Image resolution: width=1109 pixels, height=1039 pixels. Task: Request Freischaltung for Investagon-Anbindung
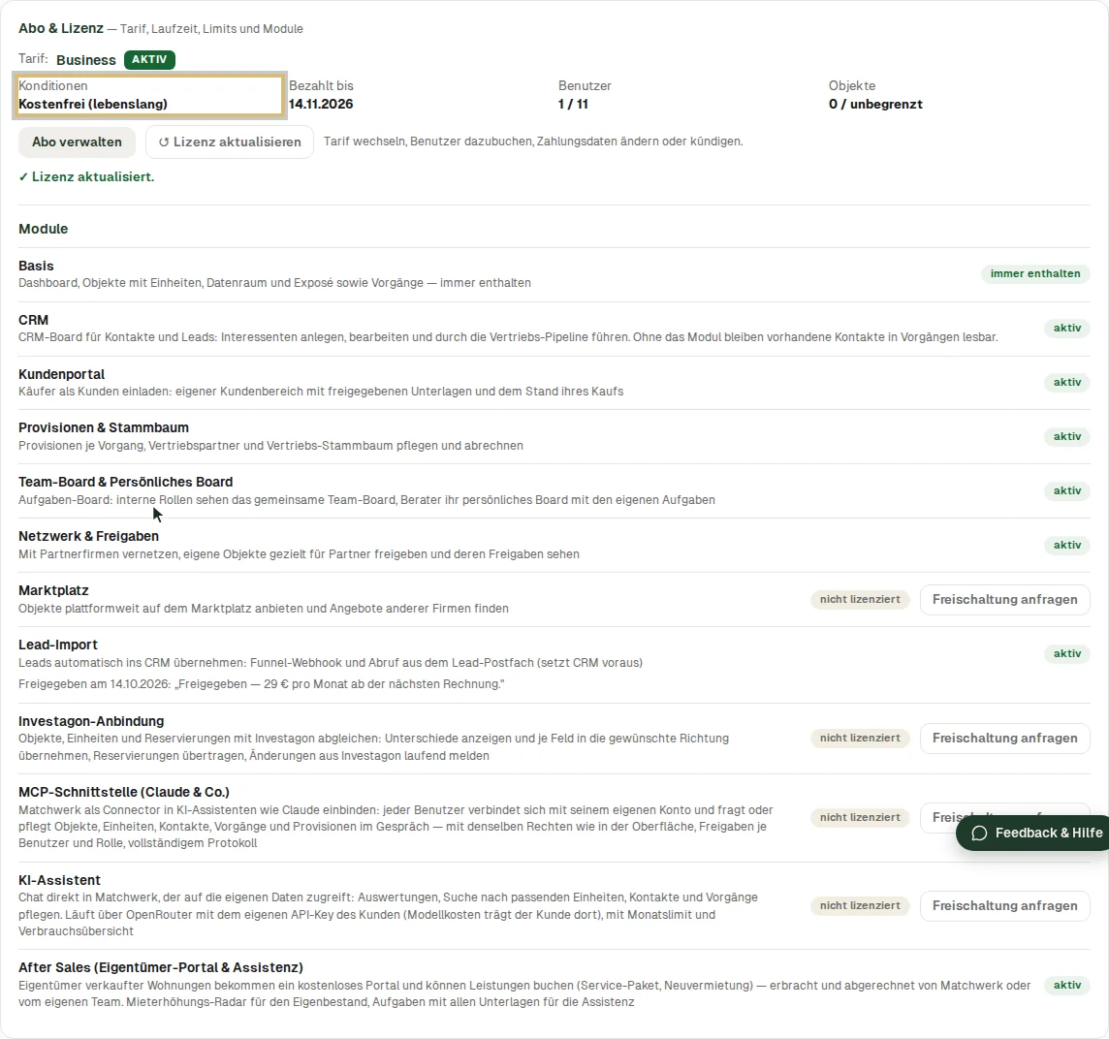tap(1004, 739)
